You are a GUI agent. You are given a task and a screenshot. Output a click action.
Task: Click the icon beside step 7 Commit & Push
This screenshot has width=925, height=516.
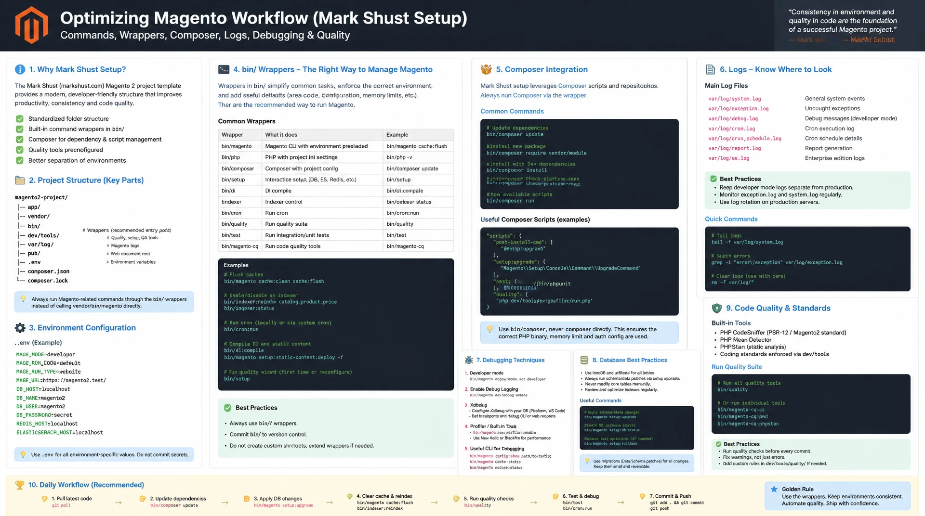tap(642, 496)
